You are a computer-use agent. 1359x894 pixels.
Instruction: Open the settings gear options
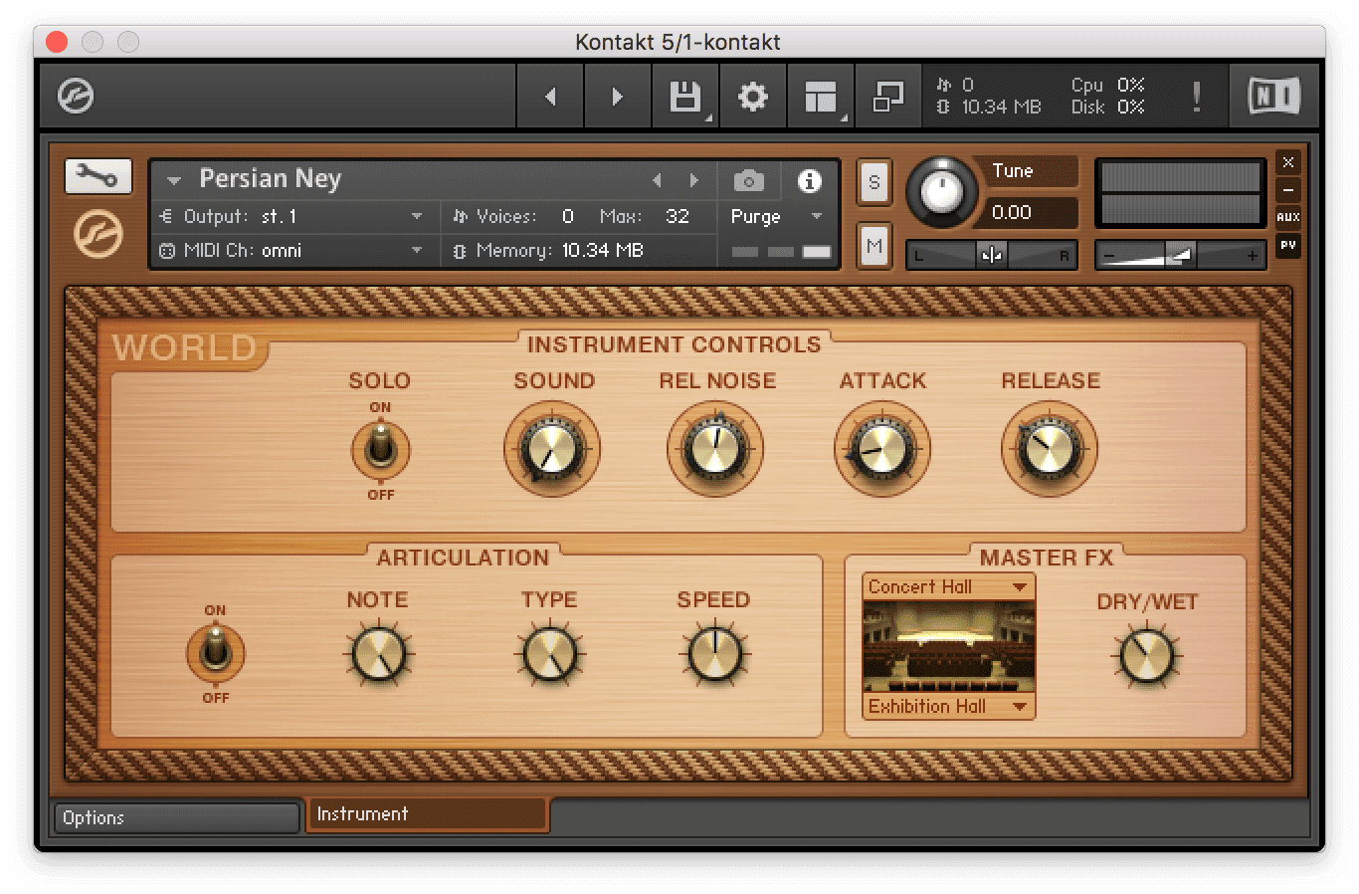752,97
